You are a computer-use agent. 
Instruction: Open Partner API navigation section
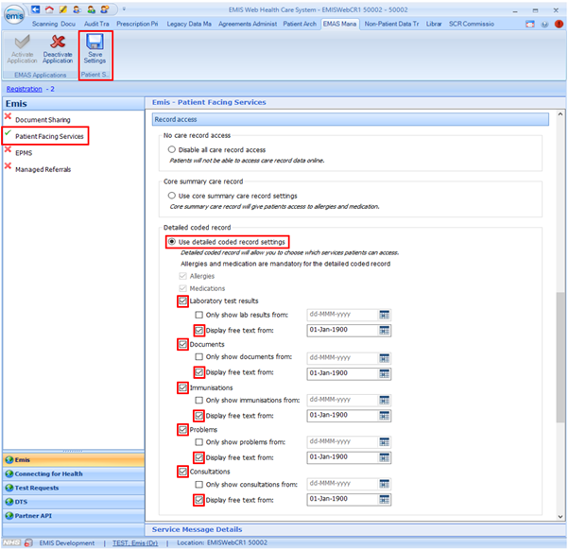[x=74, y=516]
